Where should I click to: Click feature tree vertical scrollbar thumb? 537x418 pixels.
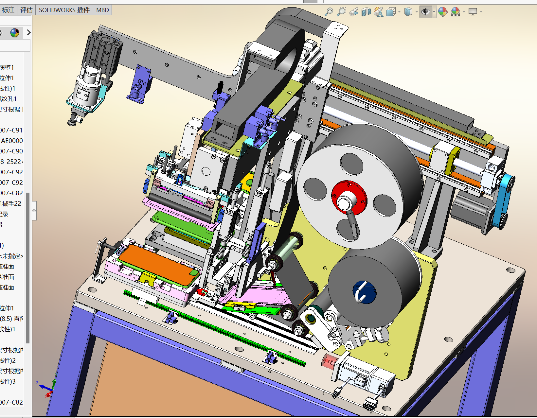coord(28,268)
